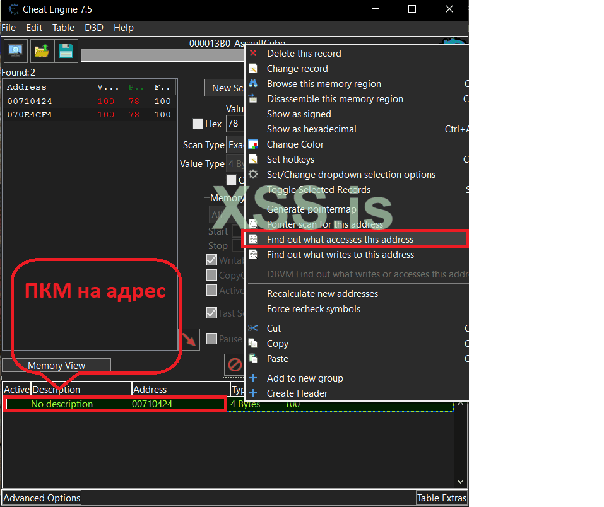Click the New Scan button

pos(225,88)
